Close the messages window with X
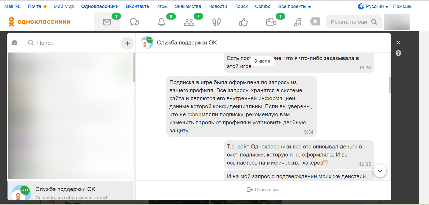The height and width of the screenshot is (205, 429). point(398,43)
